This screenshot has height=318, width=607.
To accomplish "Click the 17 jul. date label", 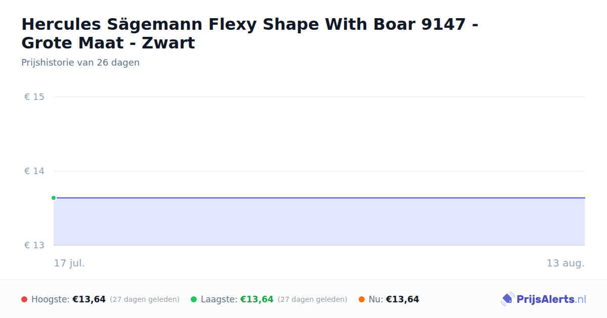I will click(69, 263).
